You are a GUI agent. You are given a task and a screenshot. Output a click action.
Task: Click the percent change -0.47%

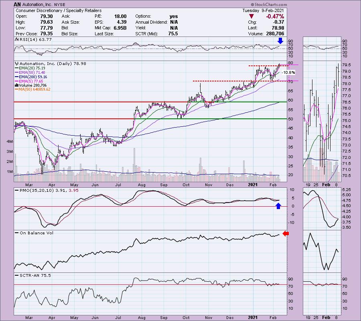(x=275, y=16)
